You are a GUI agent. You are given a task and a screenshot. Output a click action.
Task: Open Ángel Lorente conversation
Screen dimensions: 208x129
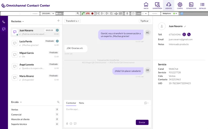pyautogui.click(x=35, y=66)
